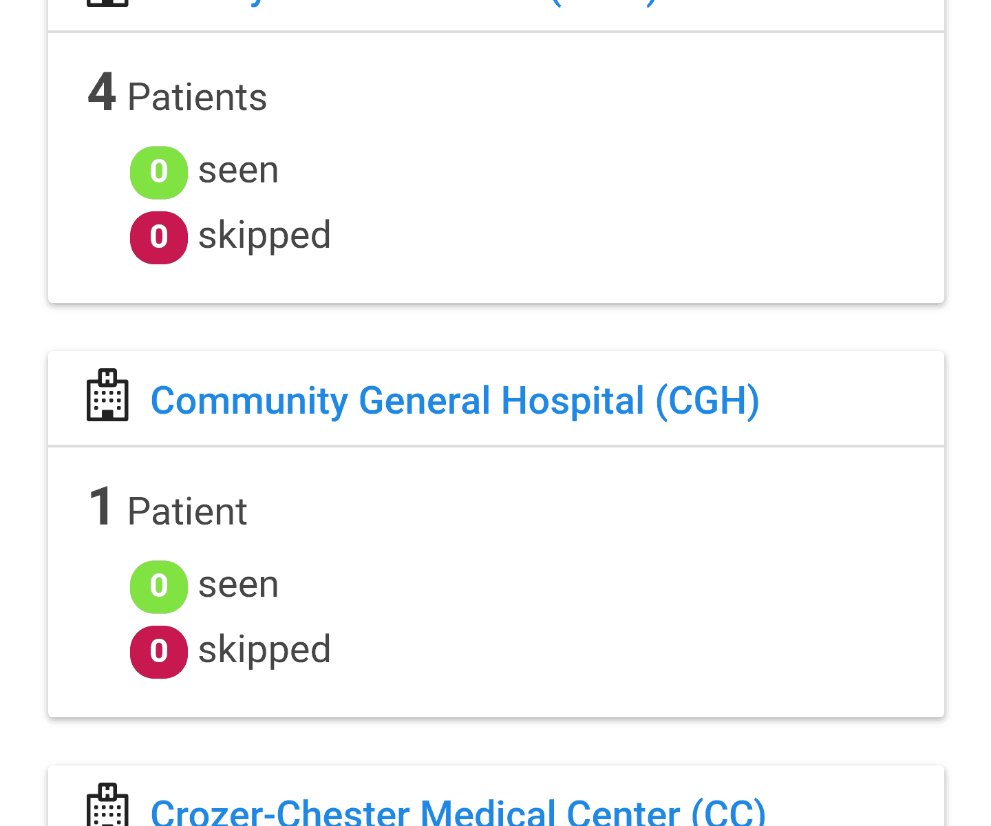
Task: Click empty header space right of CGH title
Action: (853, 399)
